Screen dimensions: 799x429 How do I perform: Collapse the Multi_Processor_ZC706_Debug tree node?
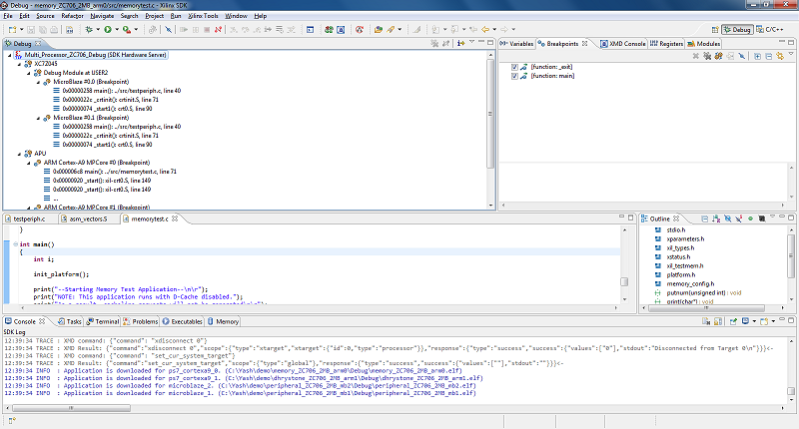point(10,55)
